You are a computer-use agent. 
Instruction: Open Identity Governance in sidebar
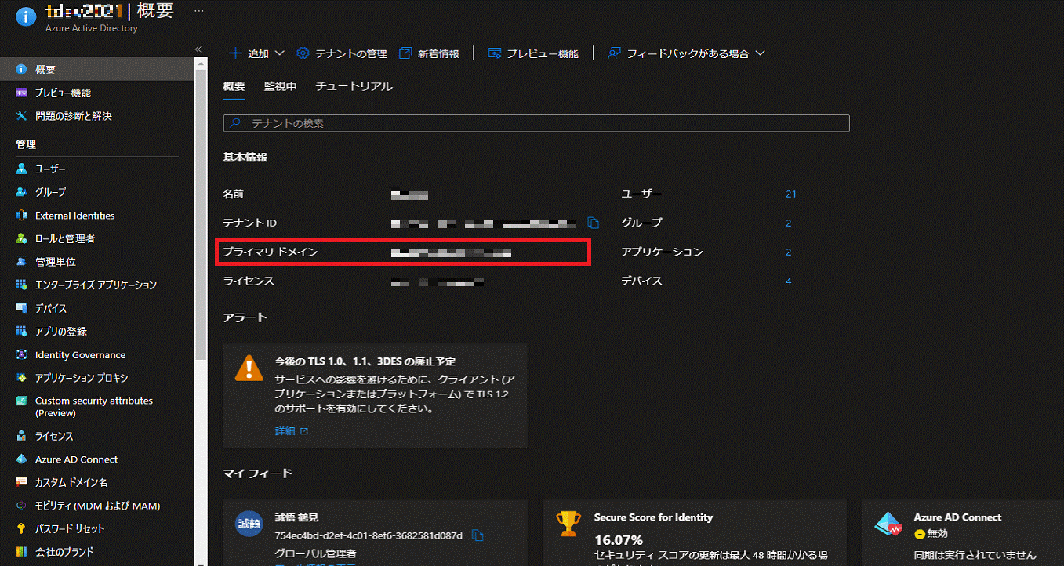click(80, 355)
